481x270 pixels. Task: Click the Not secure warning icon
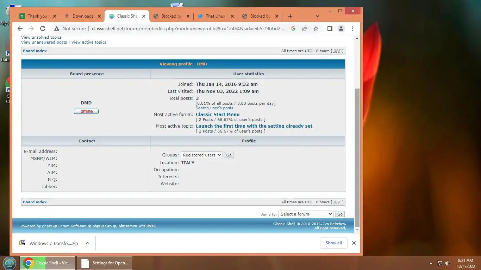(56, 29)
